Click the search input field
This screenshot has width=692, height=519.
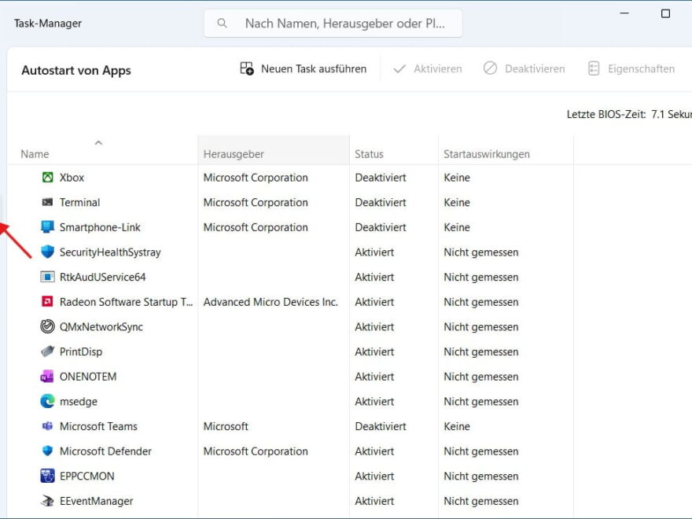click(338, 23)
